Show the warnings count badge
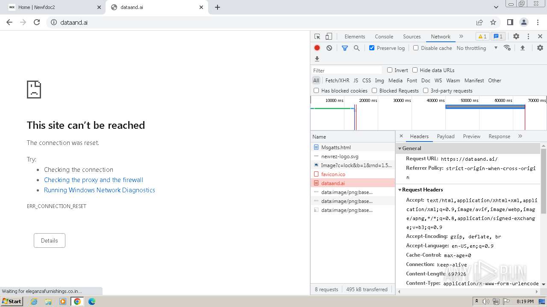 (482, 37)
